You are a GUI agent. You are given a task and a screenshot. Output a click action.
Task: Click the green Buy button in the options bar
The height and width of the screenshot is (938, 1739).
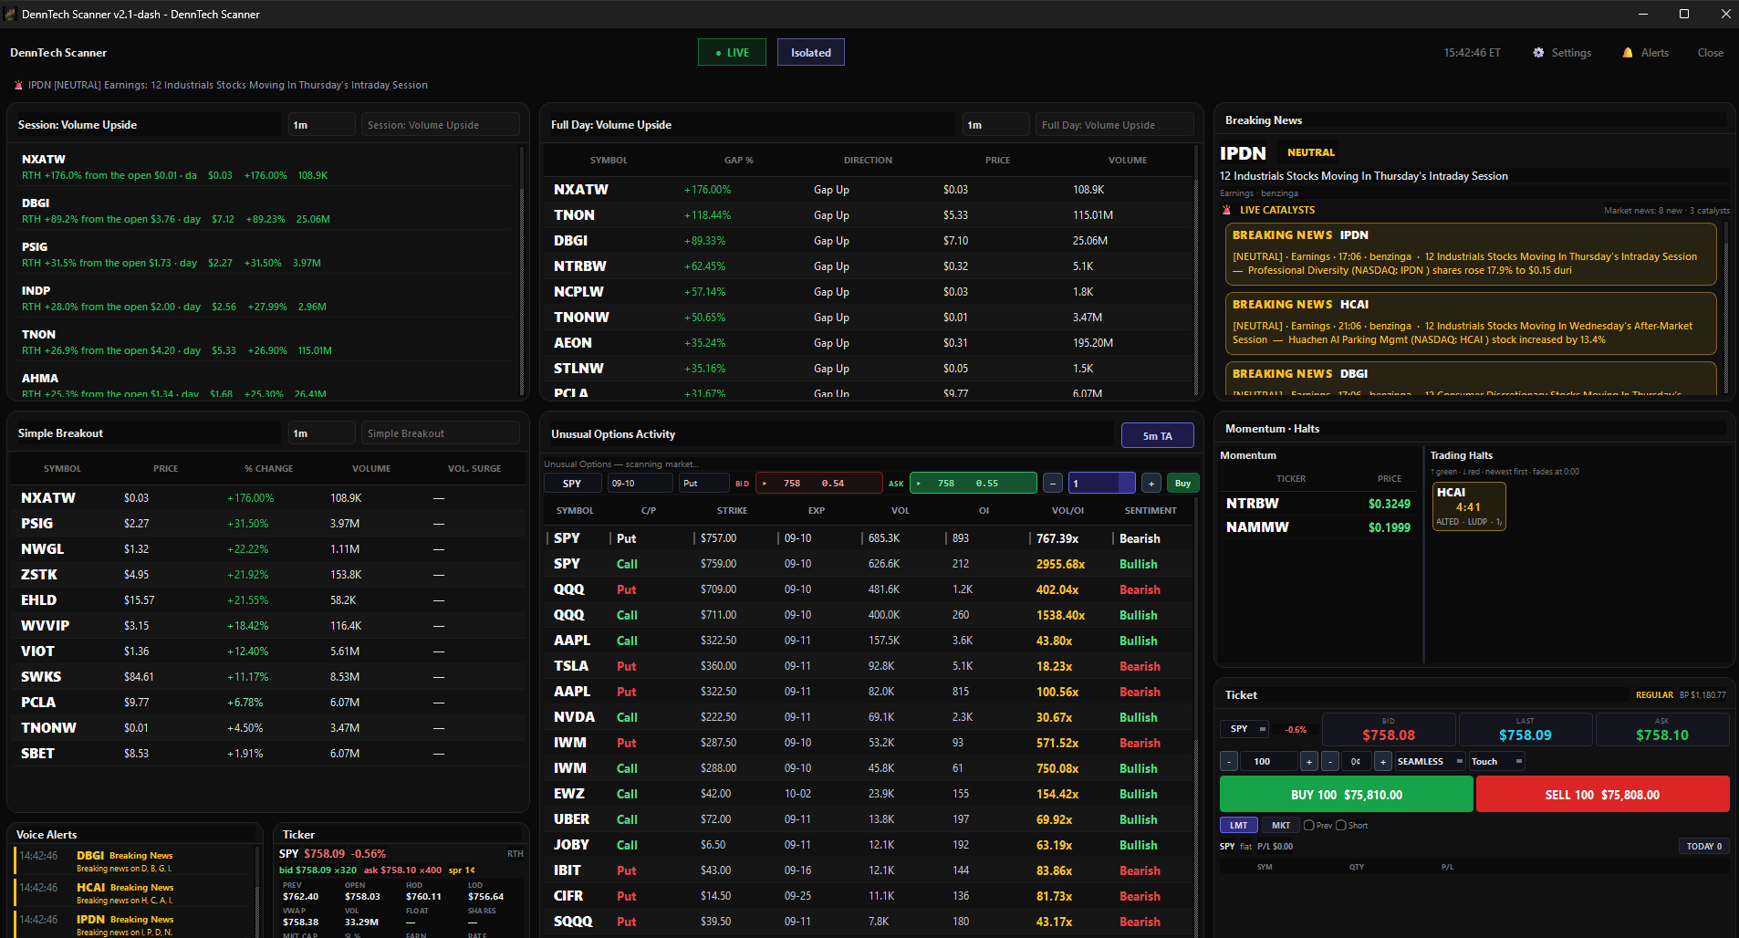click(1182, 484)
